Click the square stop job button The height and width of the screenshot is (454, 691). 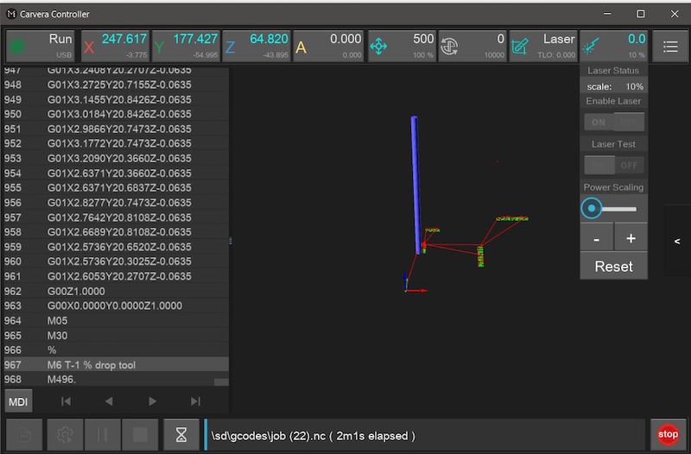coord(140,435)
